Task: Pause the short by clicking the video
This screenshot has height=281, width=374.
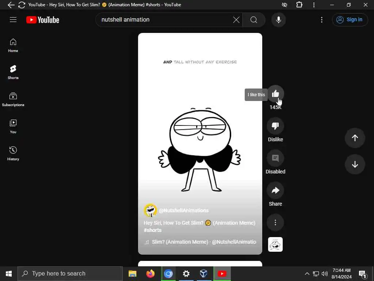Action: tap(200, 143)
